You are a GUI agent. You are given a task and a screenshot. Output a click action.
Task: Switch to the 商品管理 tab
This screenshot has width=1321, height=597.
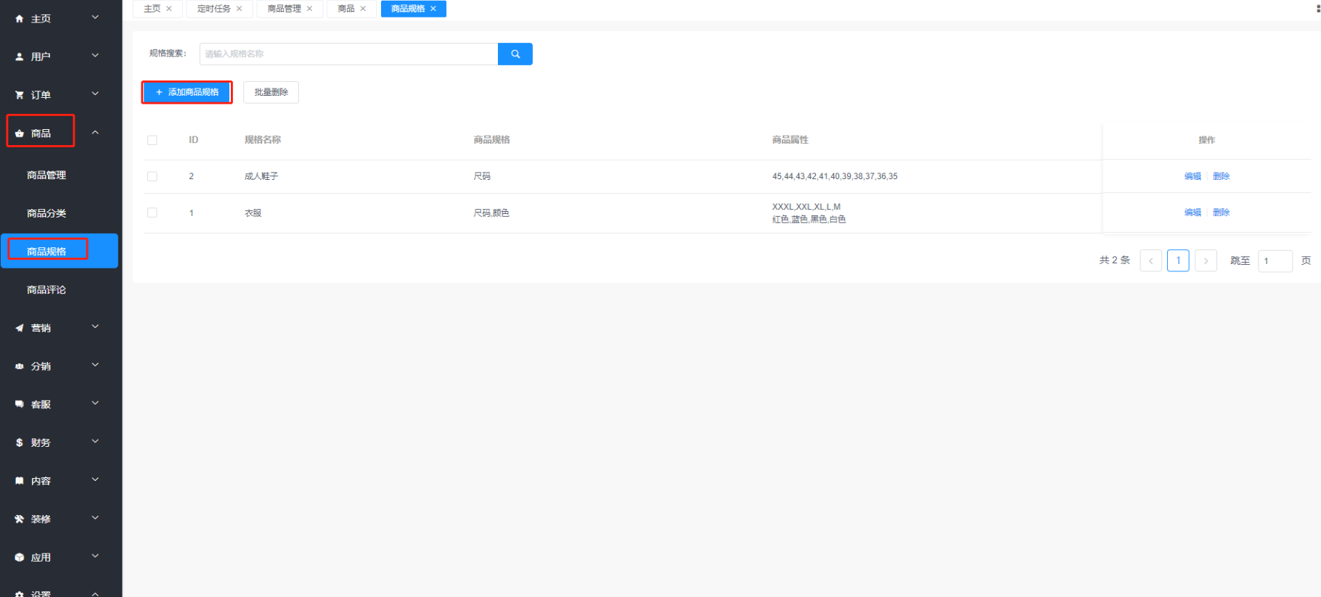284,9
